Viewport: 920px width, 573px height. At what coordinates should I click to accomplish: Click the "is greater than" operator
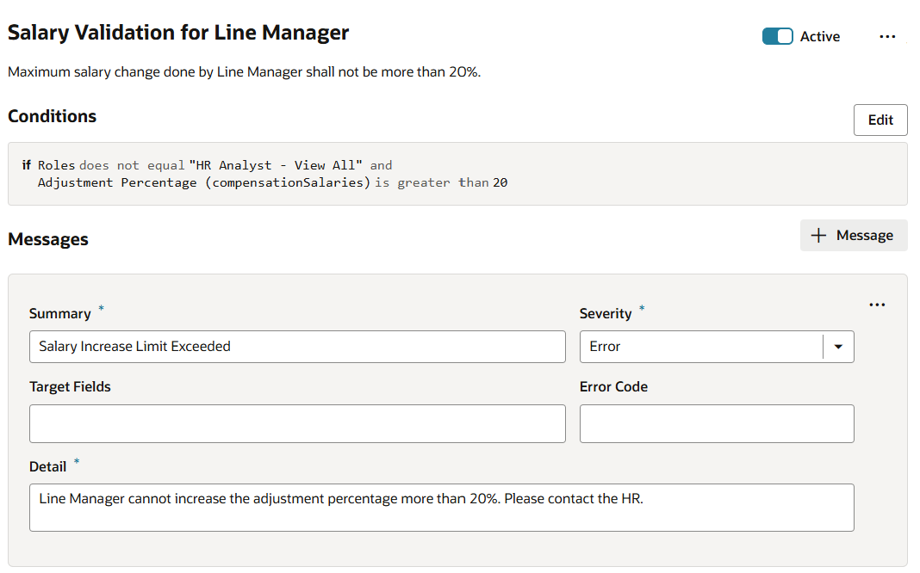(431, 182)
